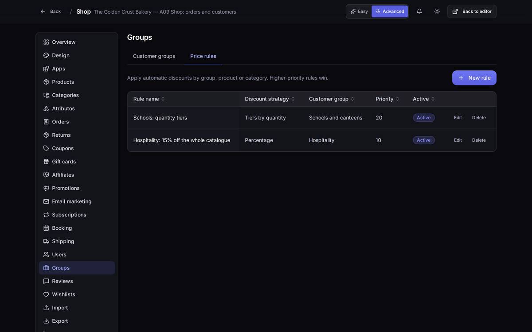Create a New rule
This screenshot has width=532, height=332.
point(474,78)
